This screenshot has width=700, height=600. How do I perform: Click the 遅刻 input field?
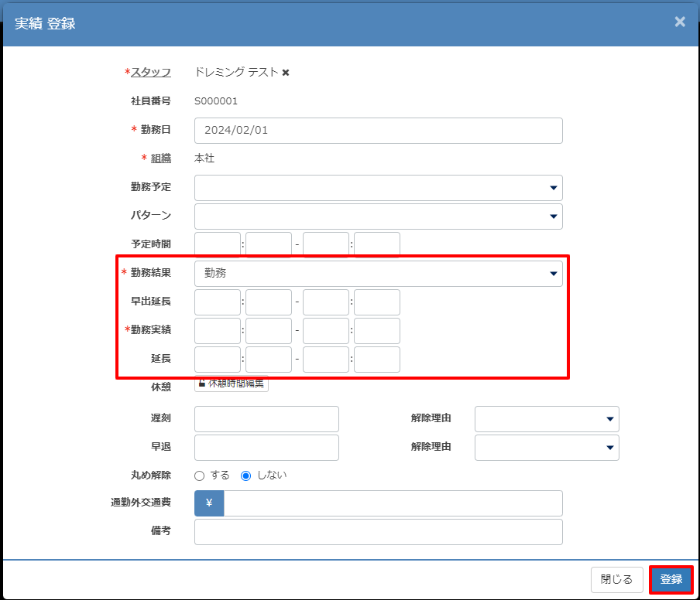coord(266,418)
